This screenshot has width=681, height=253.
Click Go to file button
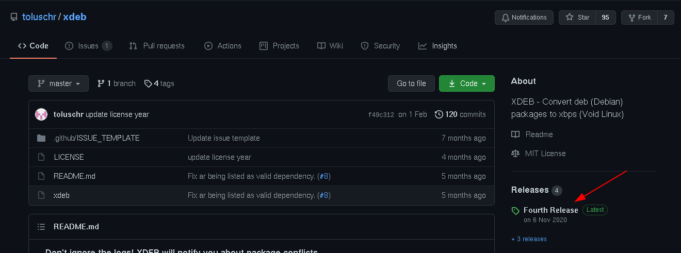pos(411,83)
